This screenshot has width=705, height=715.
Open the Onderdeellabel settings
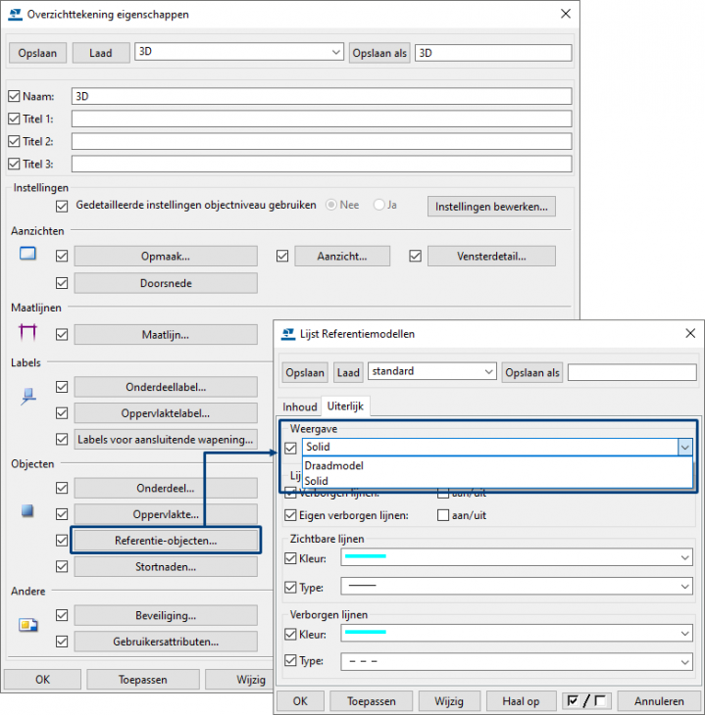pyautogui.click(x=166, y=387)
